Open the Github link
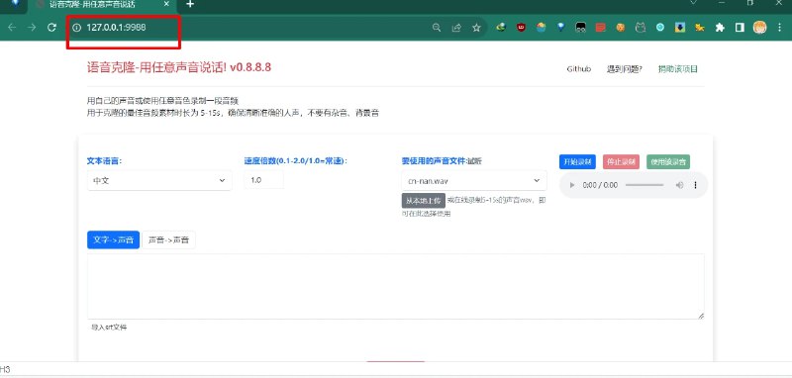Image resolution: width=792 pixels, height=378 pixels. (578, 69)
